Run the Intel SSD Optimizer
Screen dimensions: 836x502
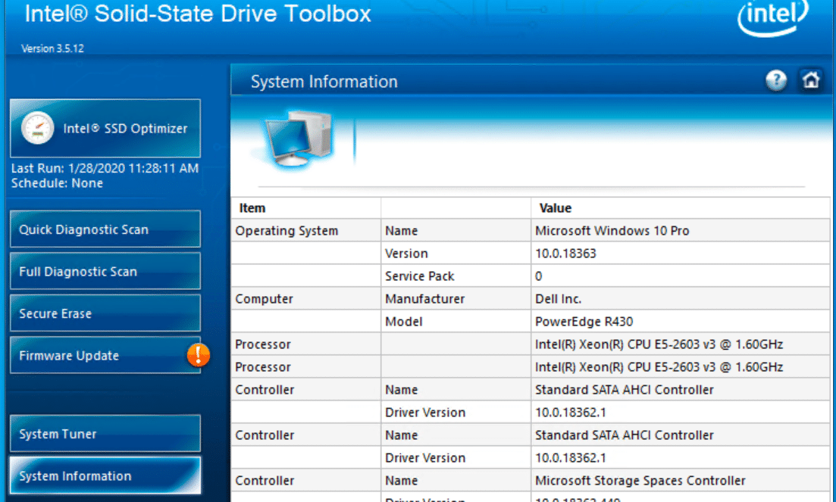[x=105, y=128]
